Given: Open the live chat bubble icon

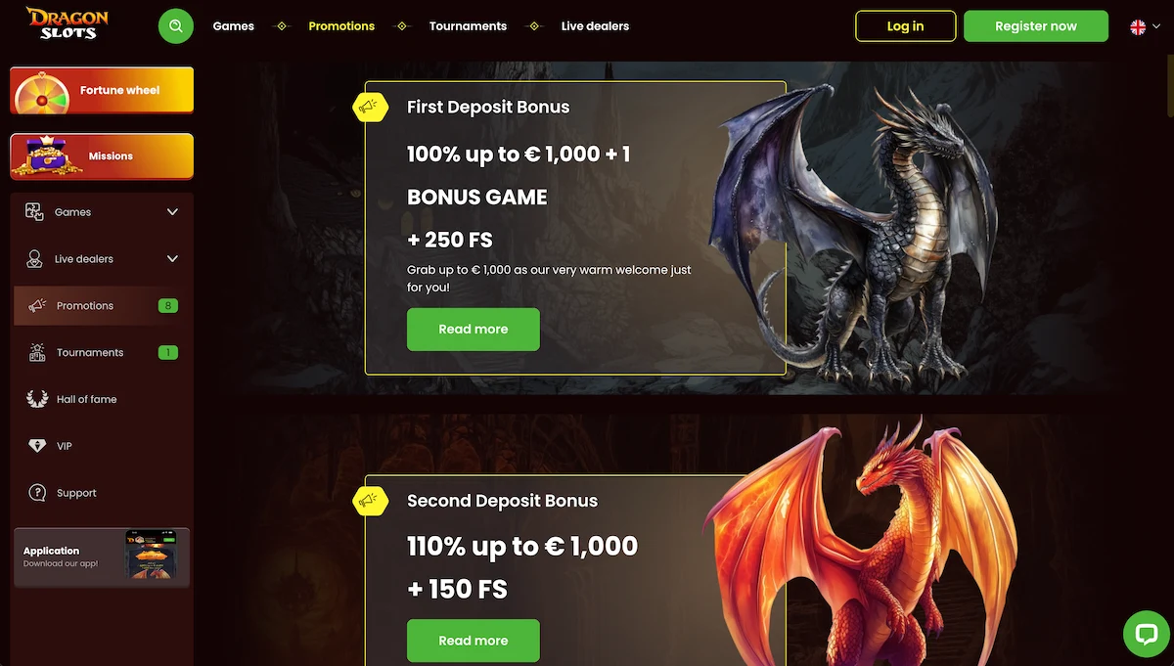Looking at the screenshot, I should [x=1147, y=635].
